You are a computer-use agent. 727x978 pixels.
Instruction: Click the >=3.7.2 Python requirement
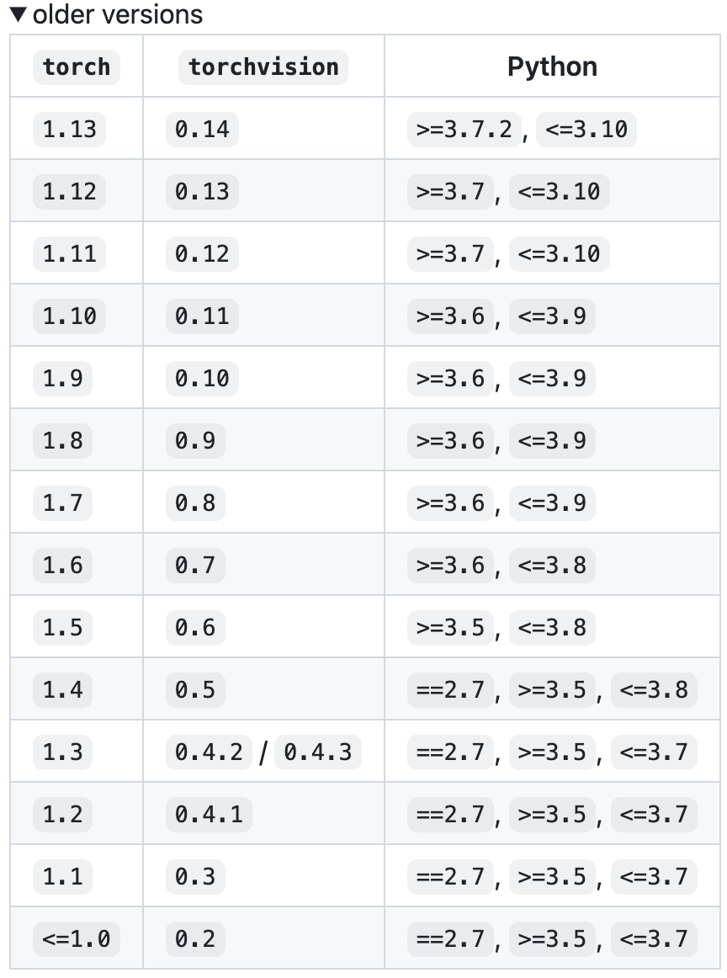click(464, 129)
